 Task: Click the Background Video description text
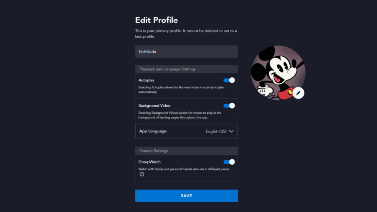tap(180, 115)
